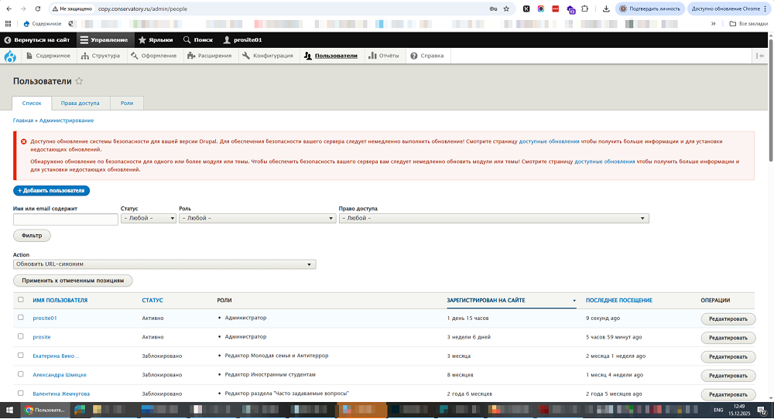
Task: Expand the Статус filter dropdown
Action: (149, 219)
